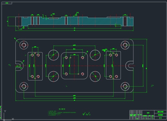Select the upper-right large circle in plan view
The height and width of the screenshot is (121, 167).
[x=95, y=55]
